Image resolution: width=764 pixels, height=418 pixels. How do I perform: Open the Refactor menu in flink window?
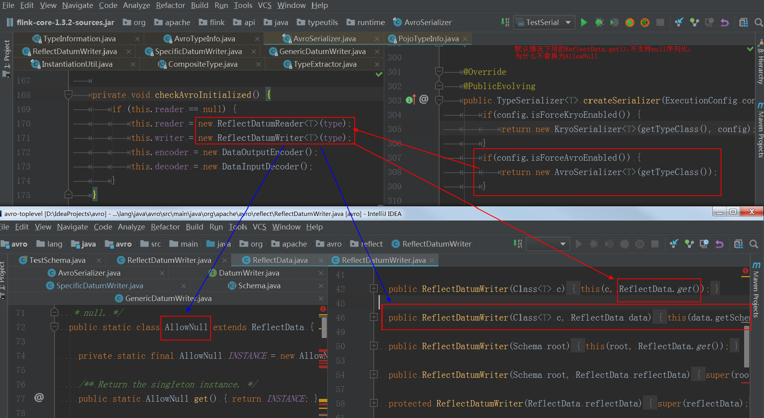[x=170, y=5]
